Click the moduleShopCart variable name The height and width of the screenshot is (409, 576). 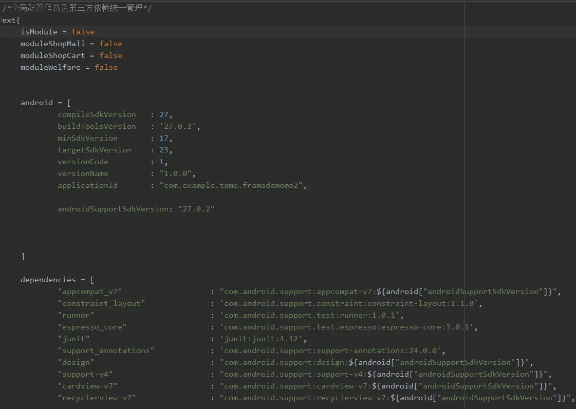tap(52, 55)
